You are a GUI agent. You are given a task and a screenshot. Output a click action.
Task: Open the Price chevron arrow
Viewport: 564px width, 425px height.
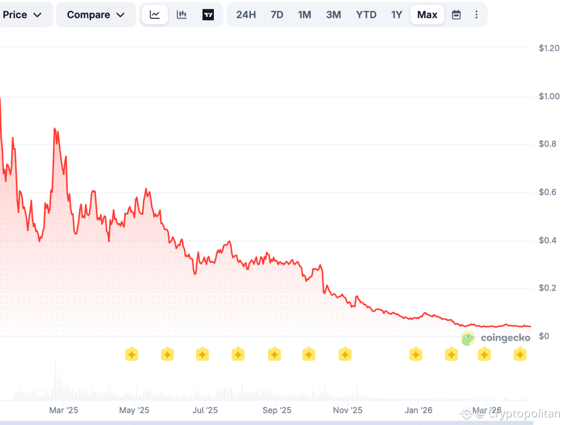click(x=37, y=15)
